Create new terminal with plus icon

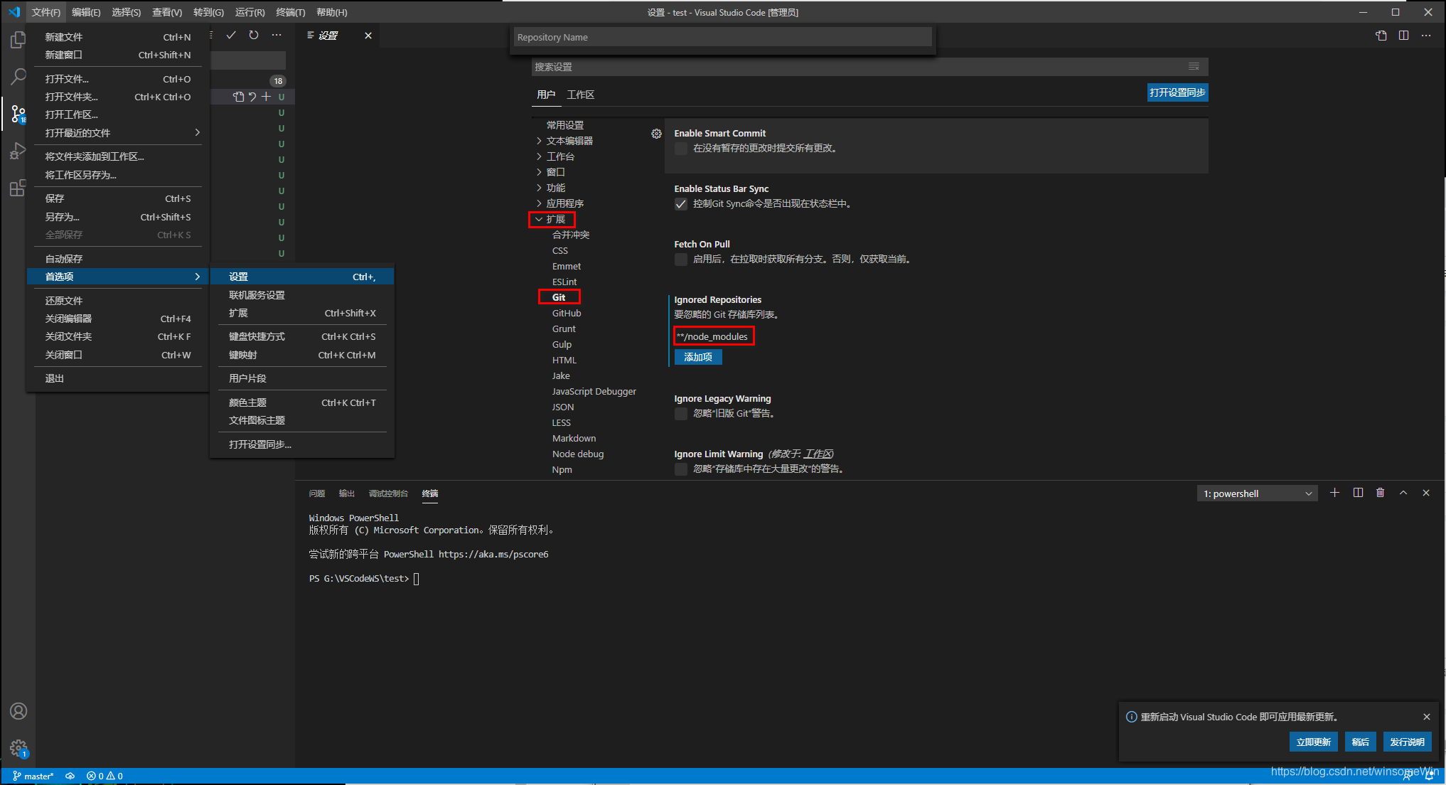1334,493
